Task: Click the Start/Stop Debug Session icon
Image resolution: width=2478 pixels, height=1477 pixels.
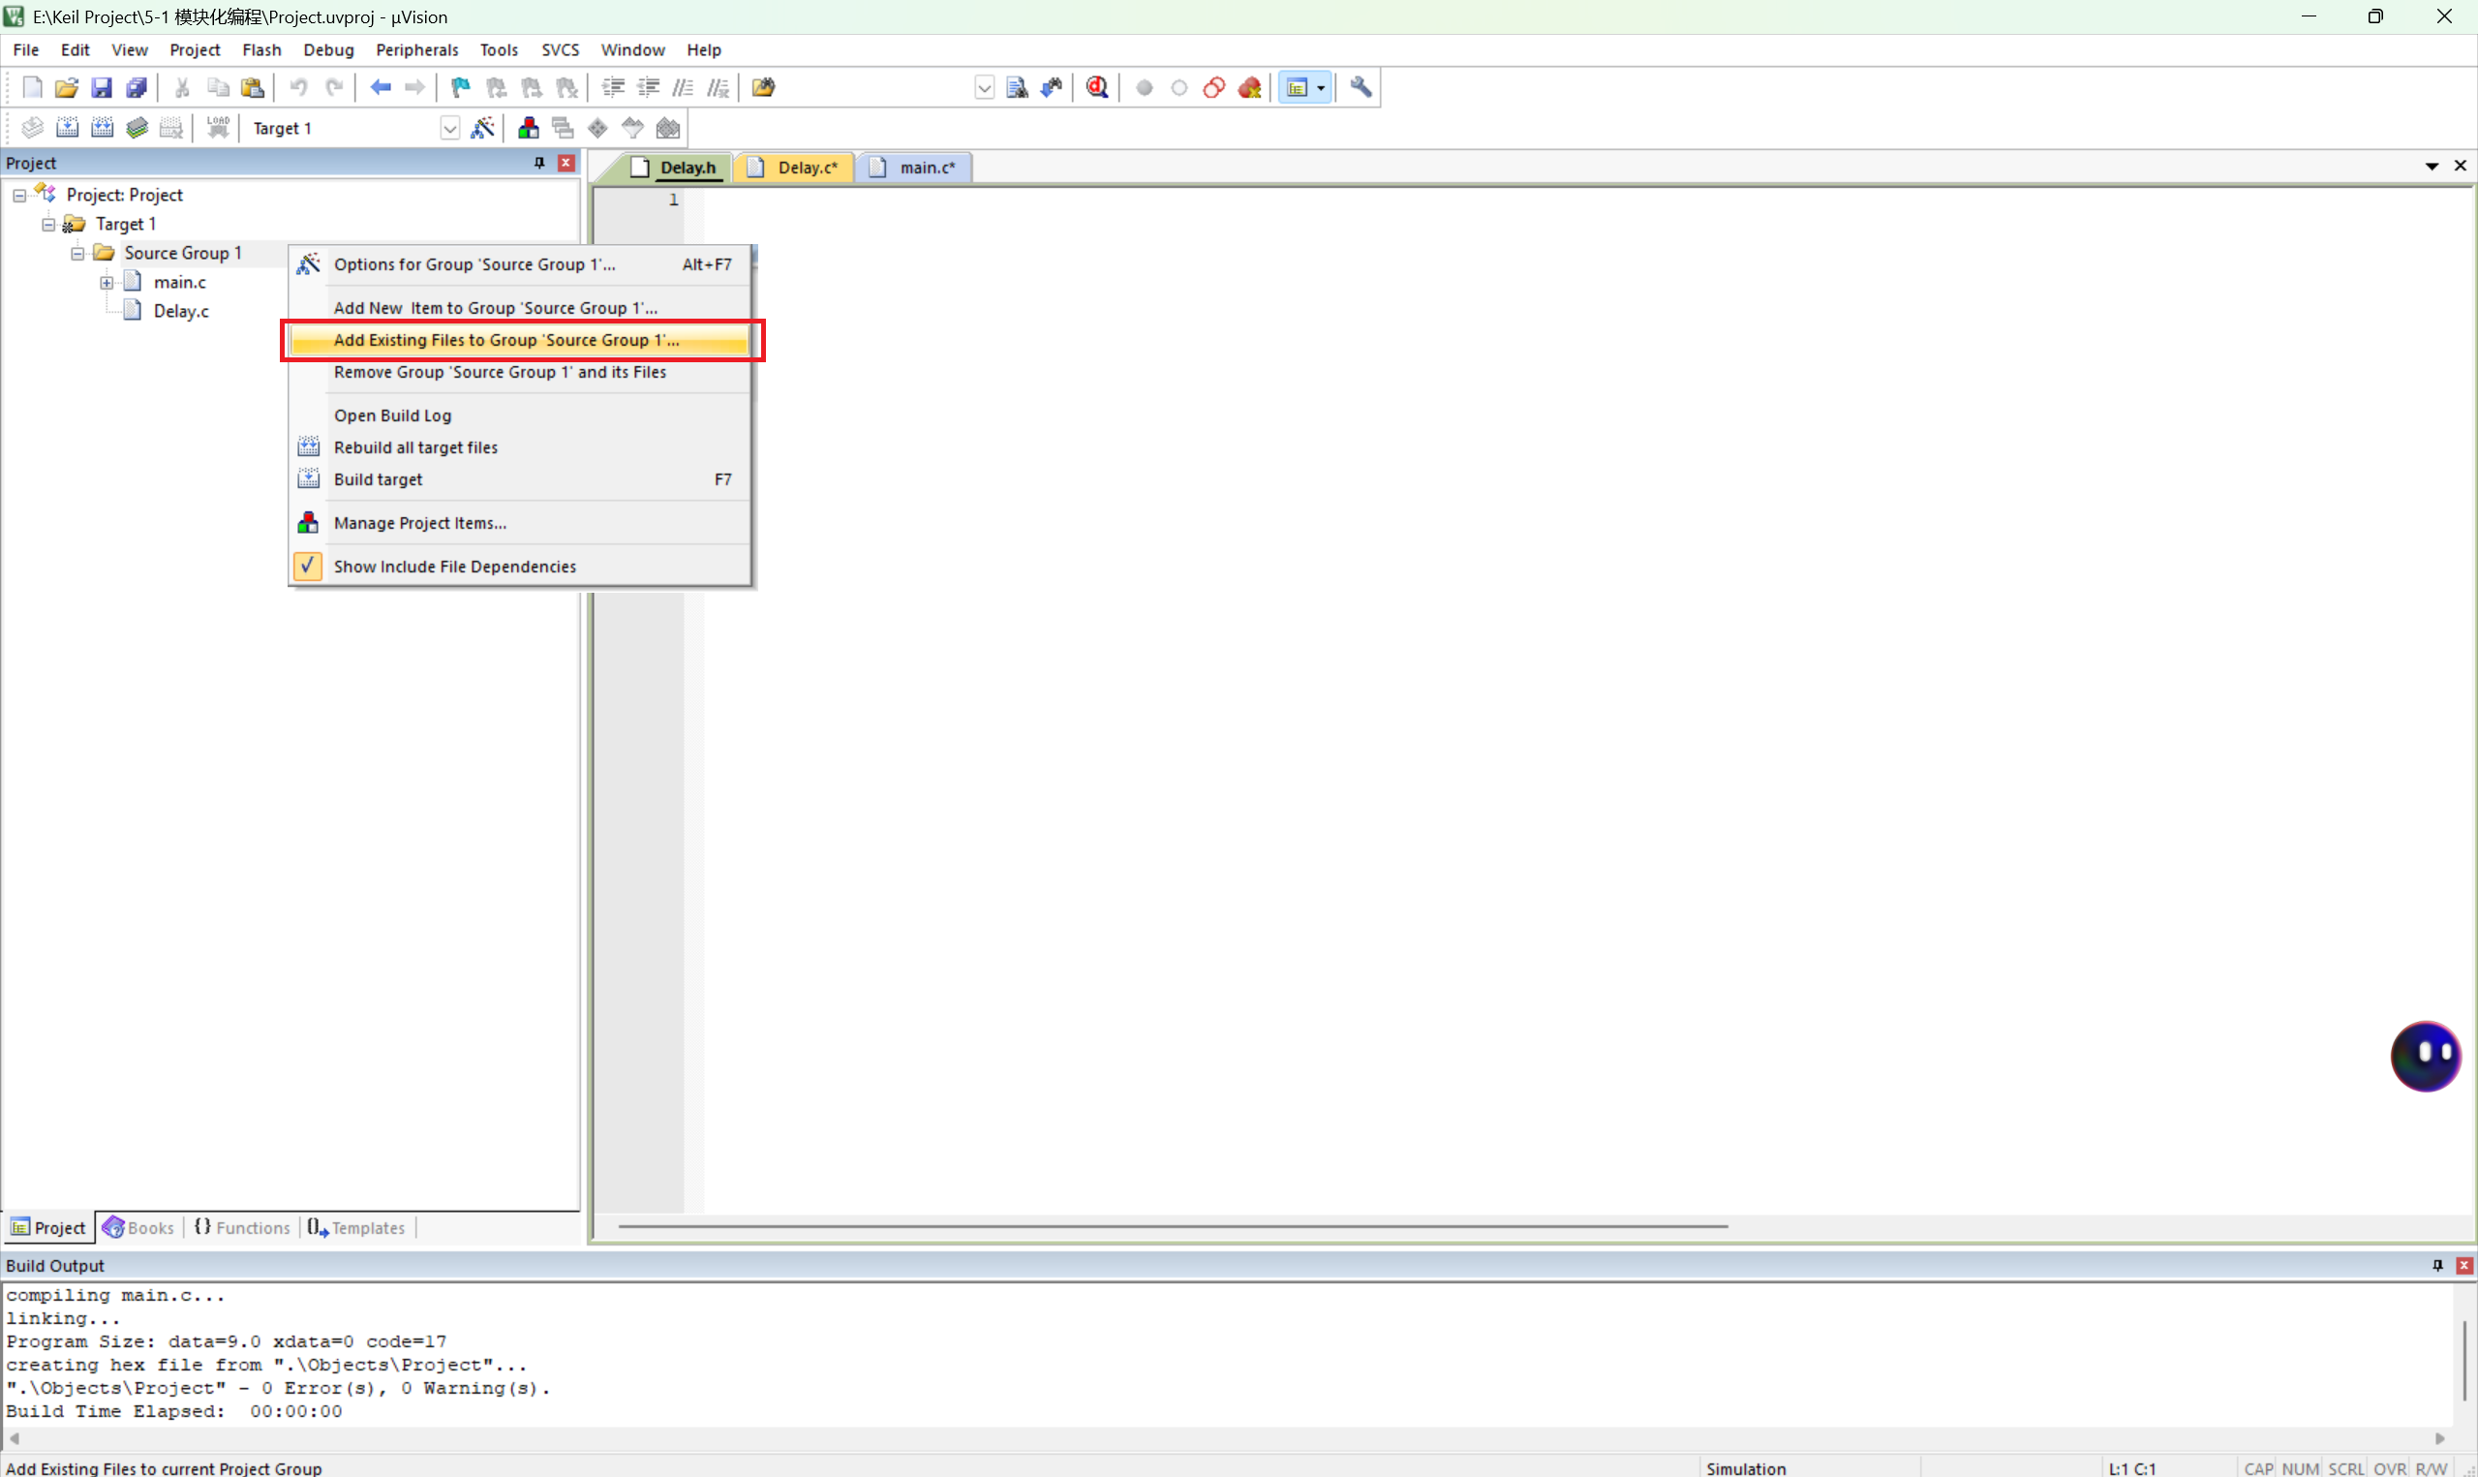Action: point(1097,87)
